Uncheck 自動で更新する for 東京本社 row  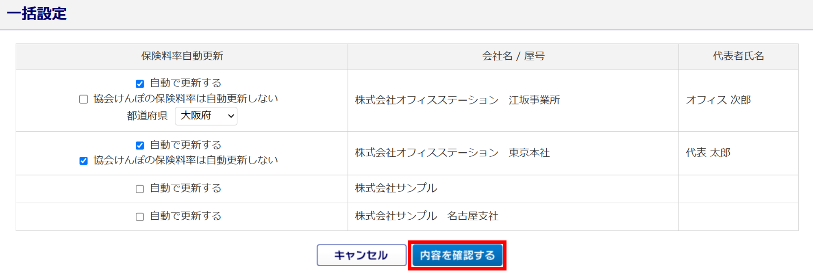pyautogui.click(x=140, y=145)
